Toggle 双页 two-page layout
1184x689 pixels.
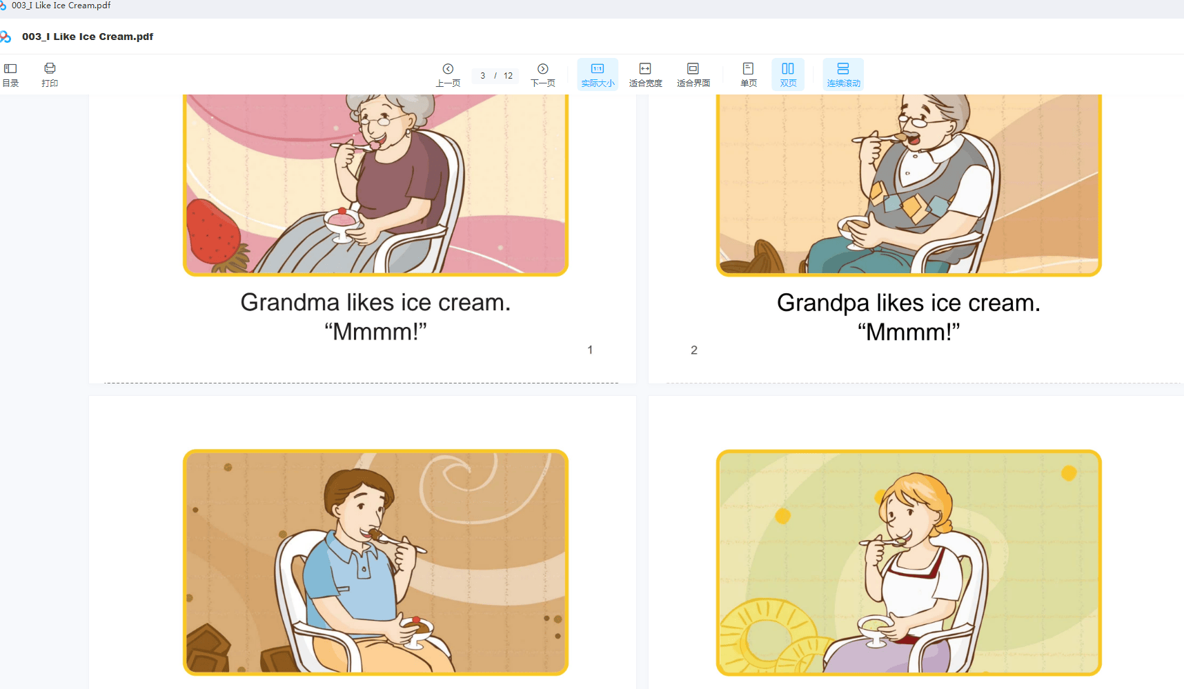point(788,74)
